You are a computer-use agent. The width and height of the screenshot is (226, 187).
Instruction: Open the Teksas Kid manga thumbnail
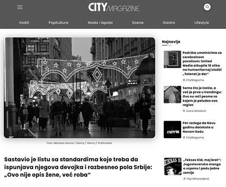(173, 166)
